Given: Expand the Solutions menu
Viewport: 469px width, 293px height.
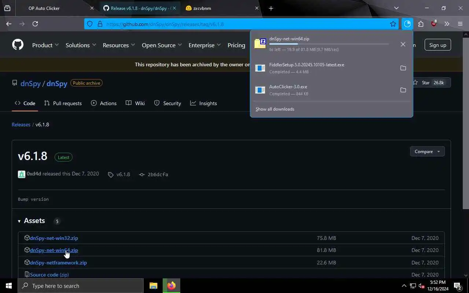Looking at the screenshot, I should click(81, 45).
